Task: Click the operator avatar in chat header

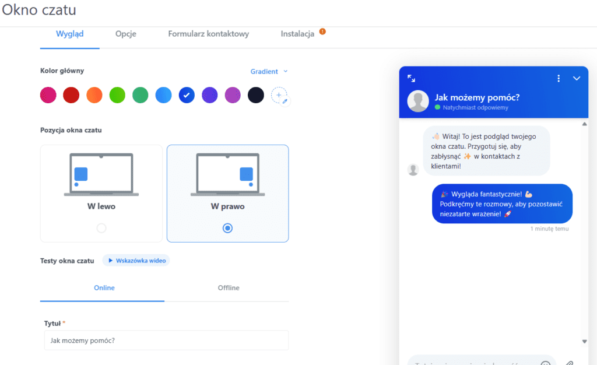Action: (x=418, y=101)
